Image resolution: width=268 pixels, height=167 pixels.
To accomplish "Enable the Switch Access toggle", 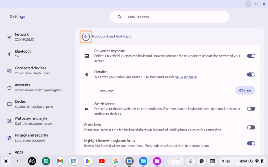I will pos(251,109).
